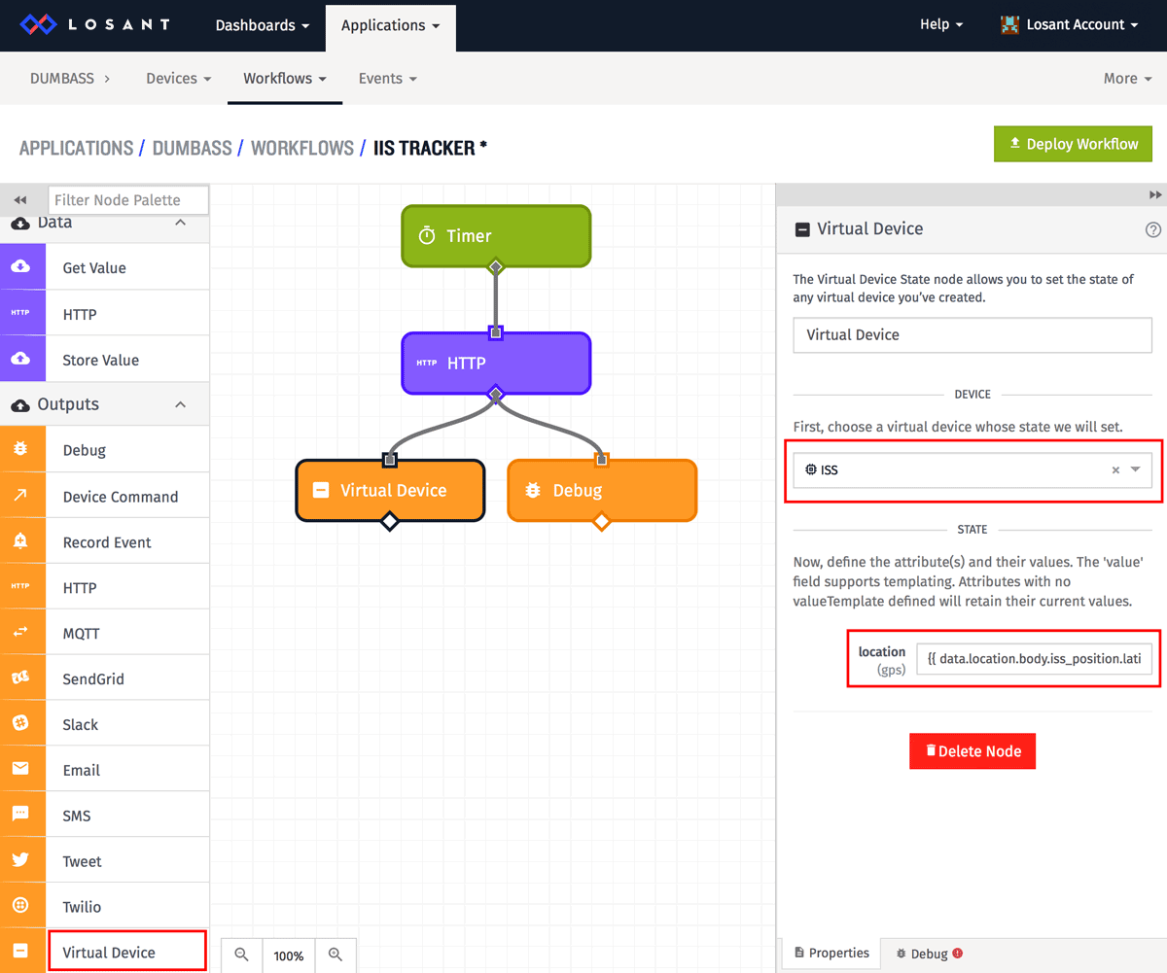
Task: Click the Delete Node button
Action: [x=972, y=751]
